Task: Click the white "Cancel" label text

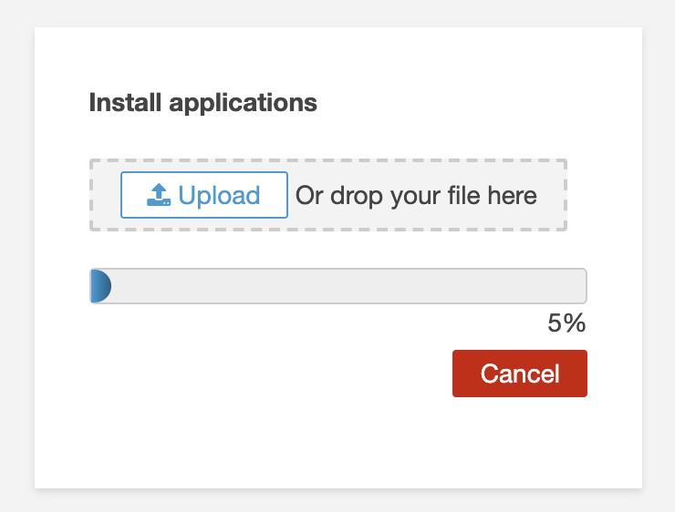Action: (520, 374)
